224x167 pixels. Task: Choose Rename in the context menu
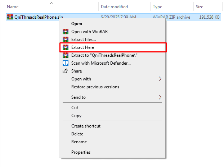click(79, 142)
